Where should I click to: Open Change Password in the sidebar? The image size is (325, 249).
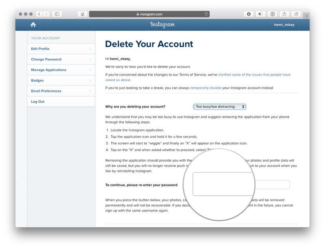click(x=61, y=59)
